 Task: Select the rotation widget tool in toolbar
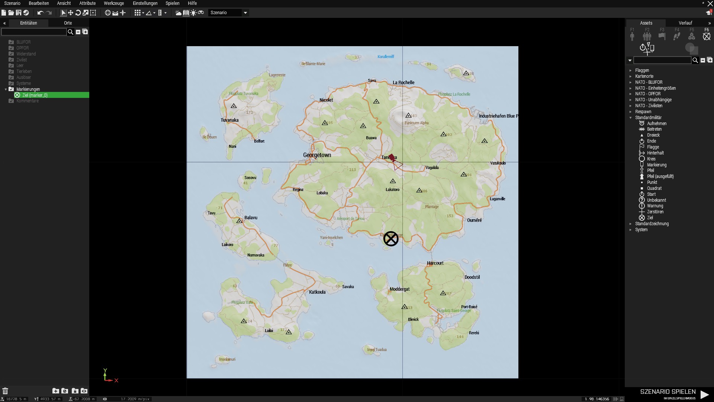pyautogui.click(x=78, y=13)
